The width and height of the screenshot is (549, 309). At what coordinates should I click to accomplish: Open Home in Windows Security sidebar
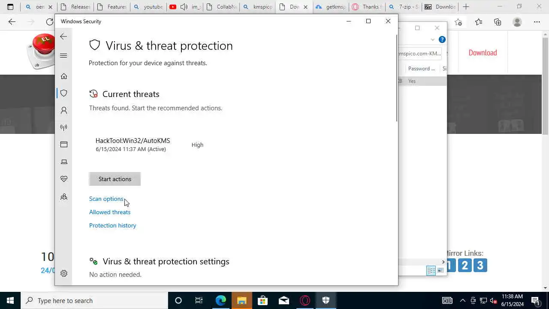[x=64, y=76]
